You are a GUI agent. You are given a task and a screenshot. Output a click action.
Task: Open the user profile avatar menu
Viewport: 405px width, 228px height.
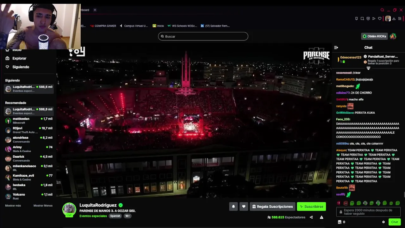(393, 36)
